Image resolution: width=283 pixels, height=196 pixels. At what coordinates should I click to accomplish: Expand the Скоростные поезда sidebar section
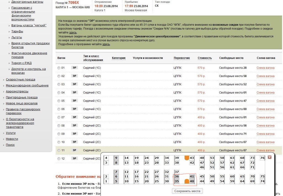20,80
